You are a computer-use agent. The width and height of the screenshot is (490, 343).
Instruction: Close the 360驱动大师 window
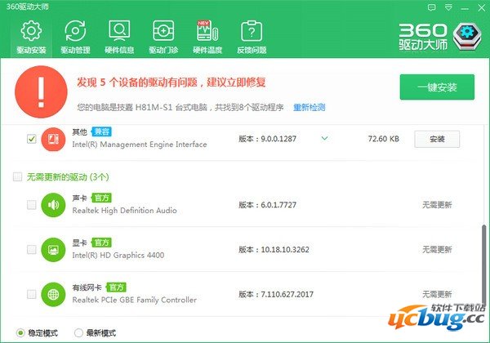(x=482, y=8)
